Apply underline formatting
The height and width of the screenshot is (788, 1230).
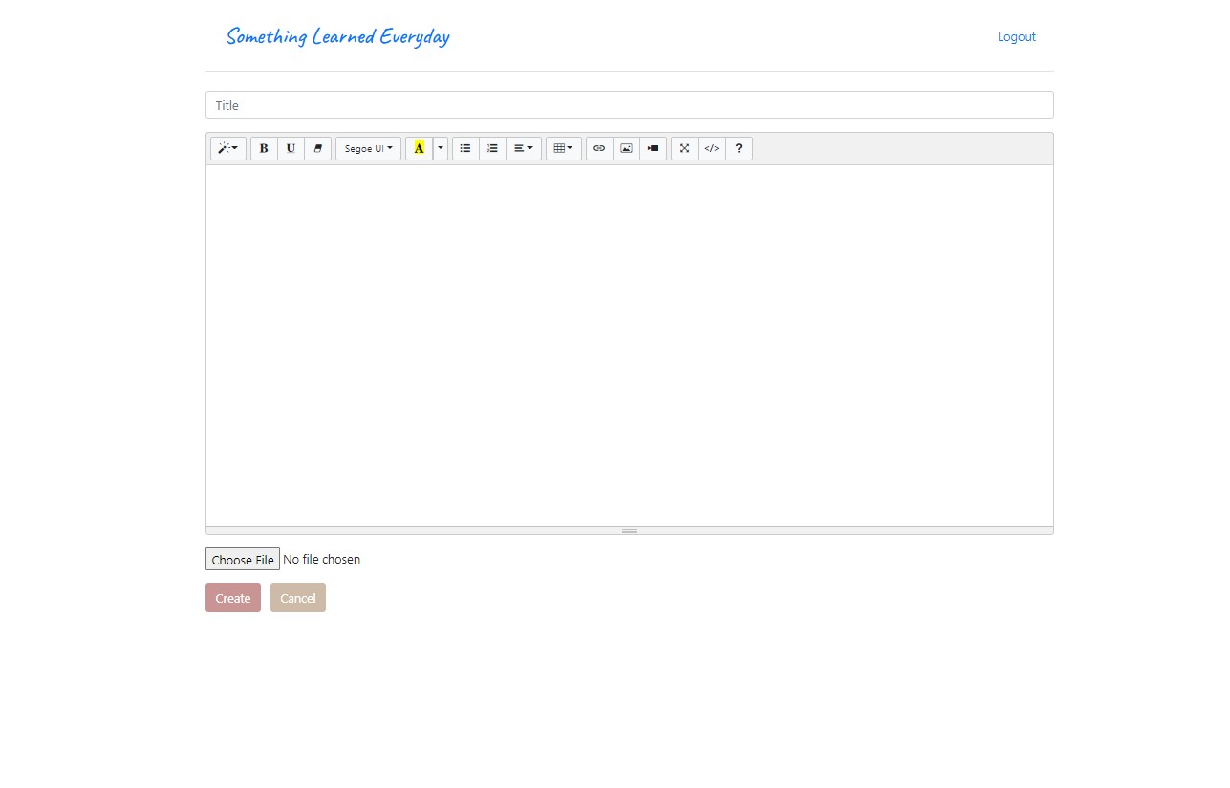click(x=291, y=148)
